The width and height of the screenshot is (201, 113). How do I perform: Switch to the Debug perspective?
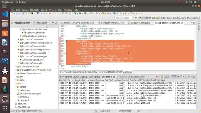click(x=153, y=18)
